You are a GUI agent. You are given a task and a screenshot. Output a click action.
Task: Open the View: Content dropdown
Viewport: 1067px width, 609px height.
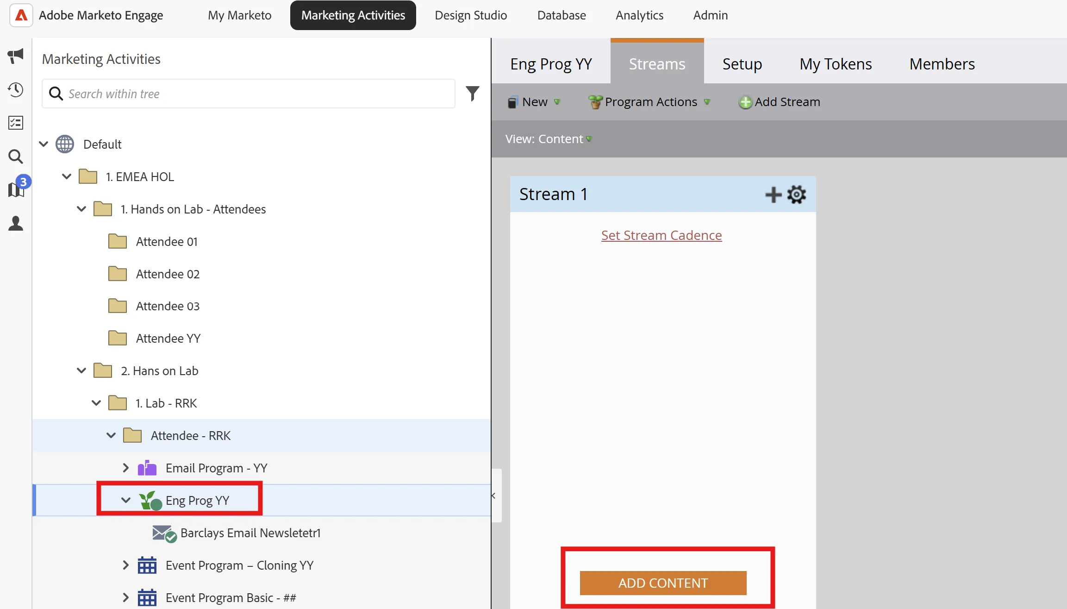549,139
